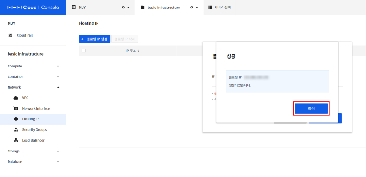366x177 pixels.
Task: Open MJY organization settings gear
Action: [x=123, y=8]
